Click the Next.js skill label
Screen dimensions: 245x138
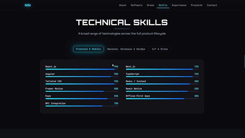coord(130,67)
